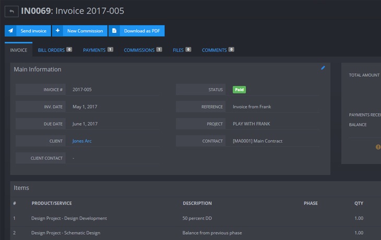Click the STATUS field label
The width and height of the screenshot is (381, 240).
click(215, 90)
